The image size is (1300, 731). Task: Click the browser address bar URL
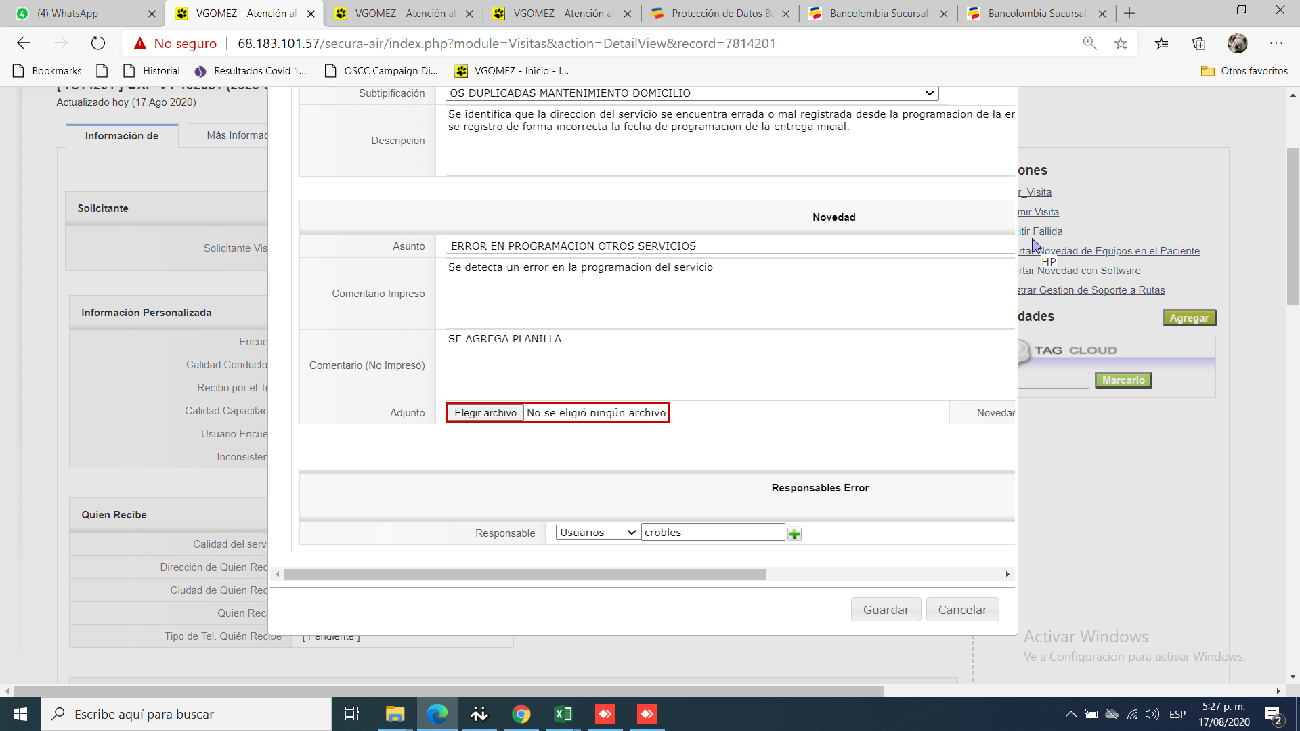click(506, 43)
